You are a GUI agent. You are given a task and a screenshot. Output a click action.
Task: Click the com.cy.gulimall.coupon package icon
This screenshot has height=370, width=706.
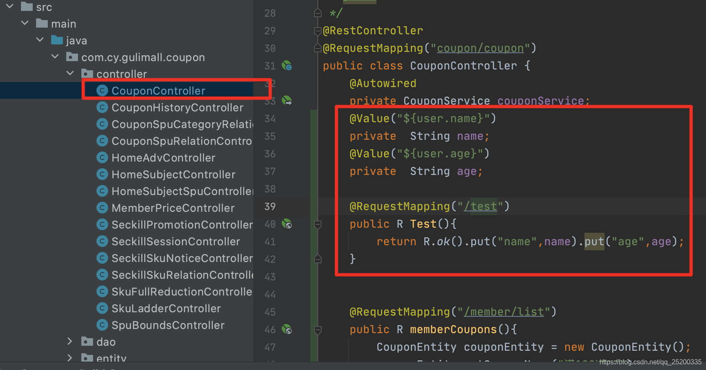[72, 57]
